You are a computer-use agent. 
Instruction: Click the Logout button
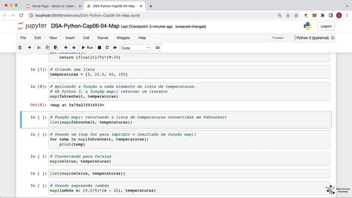(326, 26)
